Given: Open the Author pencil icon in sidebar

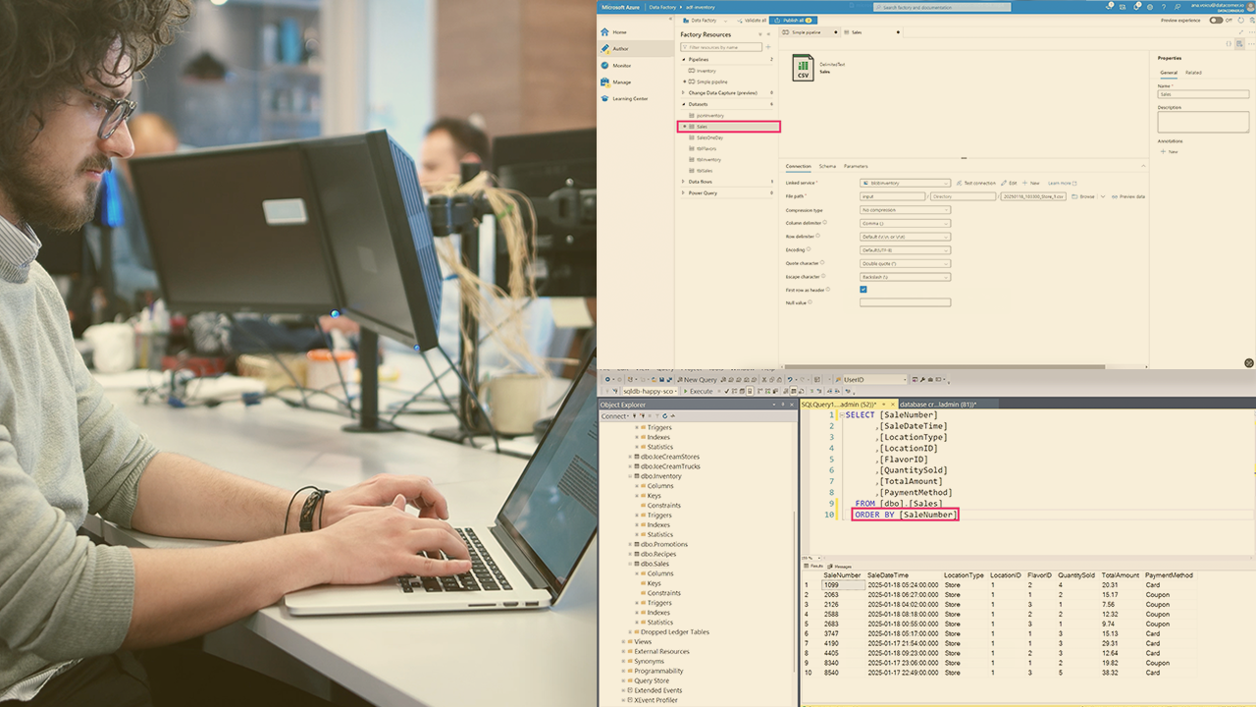Looking at the screenshot, I should pos(604,48).
